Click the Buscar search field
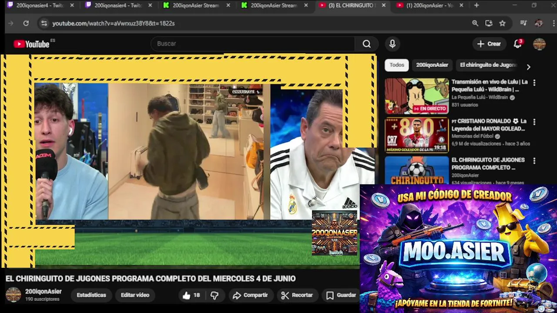Image resolution: width=557 pixels, height=313 pixels. coord(253,44)
